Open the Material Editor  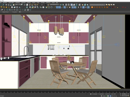(79, 5)
